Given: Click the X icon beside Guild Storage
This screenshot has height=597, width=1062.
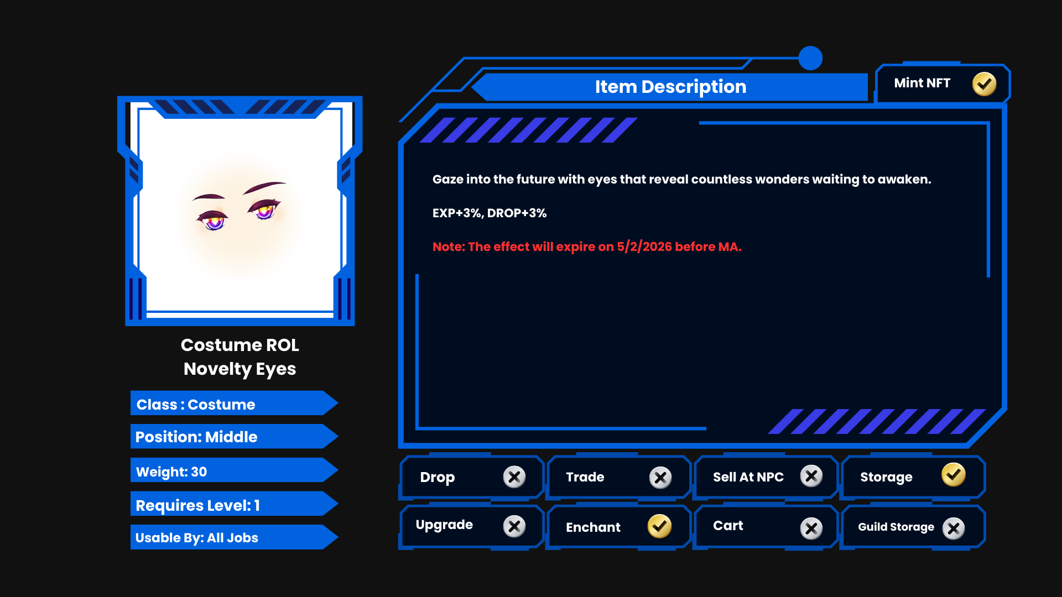Looking at the screenshot, I should pos(953,528).
